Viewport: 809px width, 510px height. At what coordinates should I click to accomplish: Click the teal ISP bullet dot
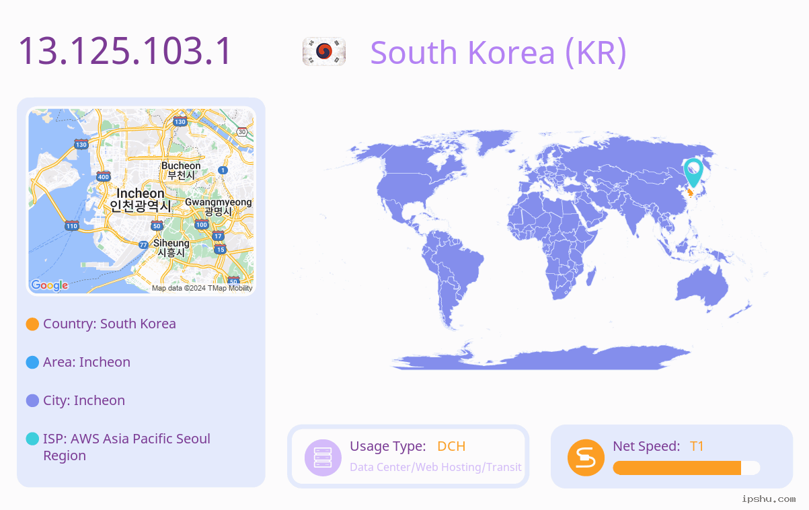32,439
